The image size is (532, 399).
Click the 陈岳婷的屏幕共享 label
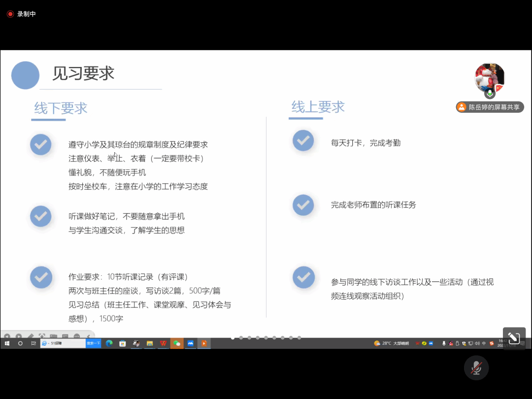coord(490,107)
